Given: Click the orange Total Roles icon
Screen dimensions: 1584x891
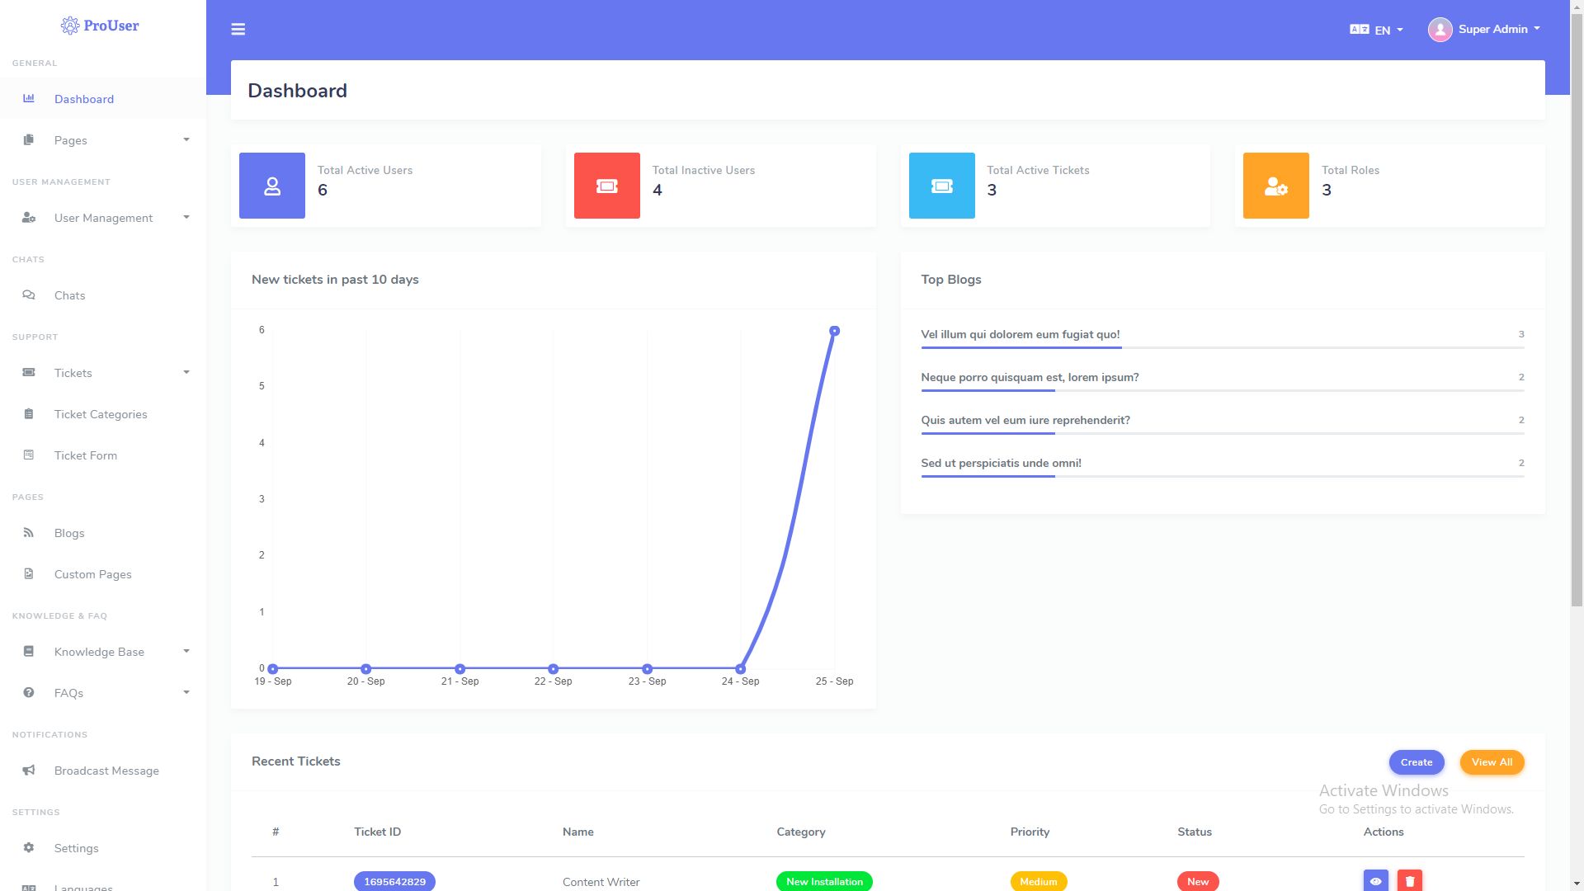Looking at the screenshot, I should [x=1276, y=186].
